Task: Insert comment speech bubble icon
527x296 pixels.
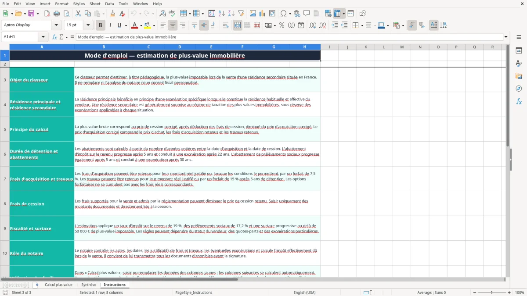Action: point(307,14)
